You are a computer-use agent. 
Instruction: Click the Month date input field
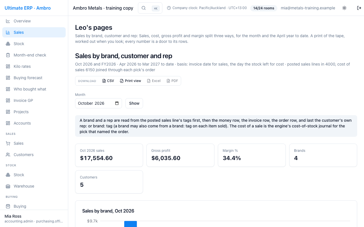tap(98, 103)
